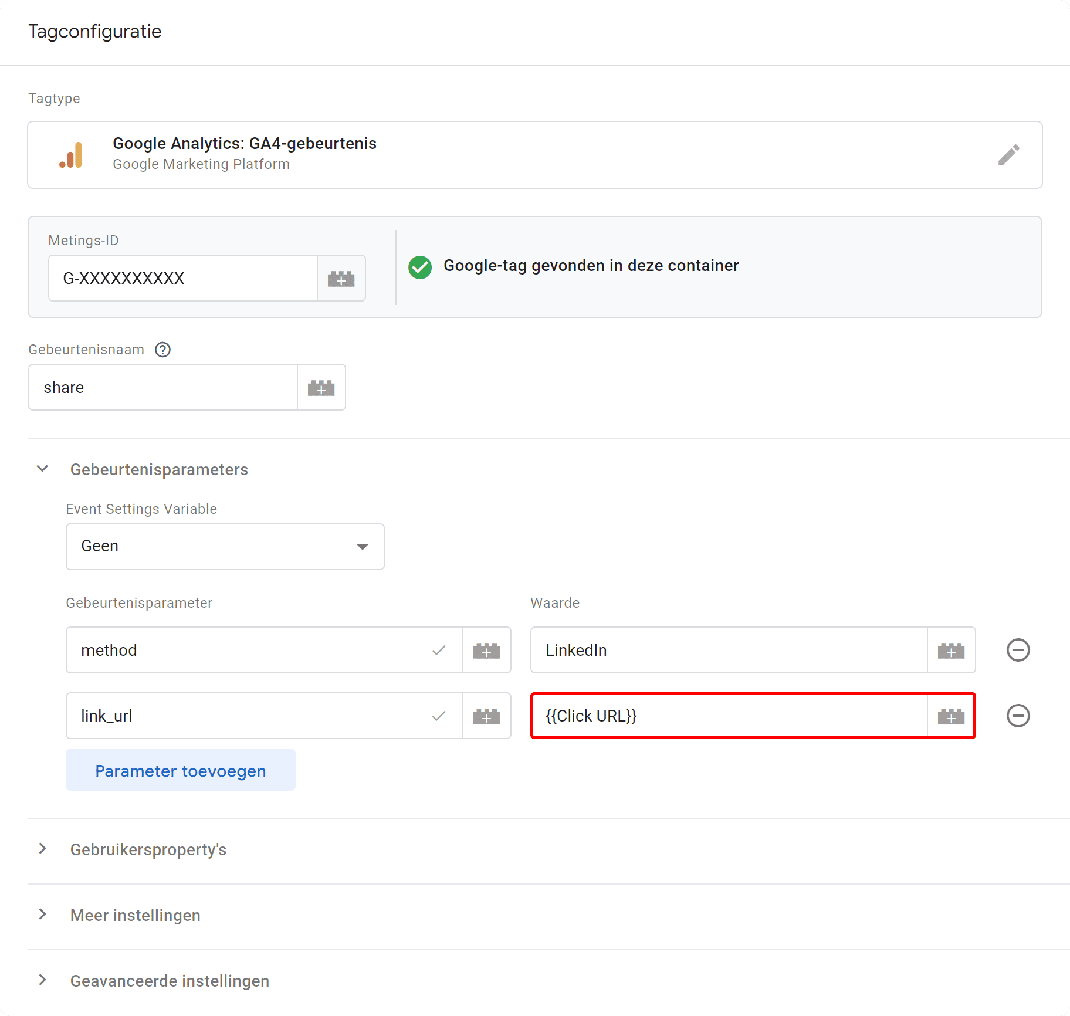Open variable picker for LinkedIn value

[x=950, y=650]
